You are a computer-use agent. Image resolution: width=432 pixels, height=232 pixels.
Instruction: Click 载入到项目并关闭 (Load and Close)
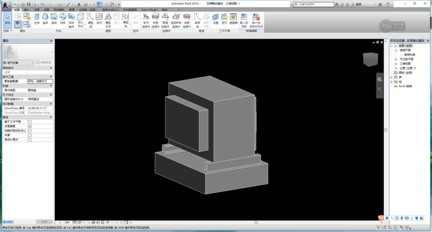[256, 20]
